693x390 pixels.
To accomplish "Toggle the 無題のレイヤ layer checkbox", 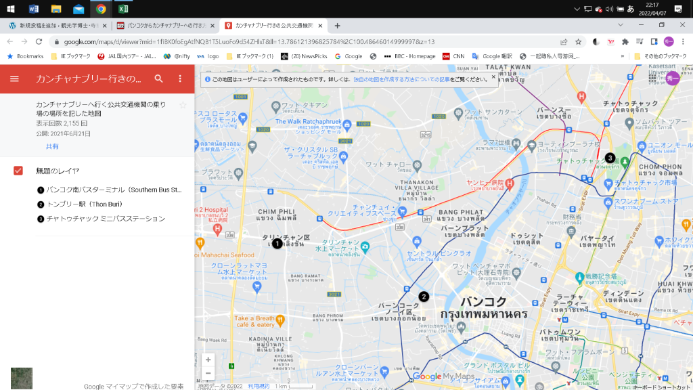I will (x=18, y=171).
